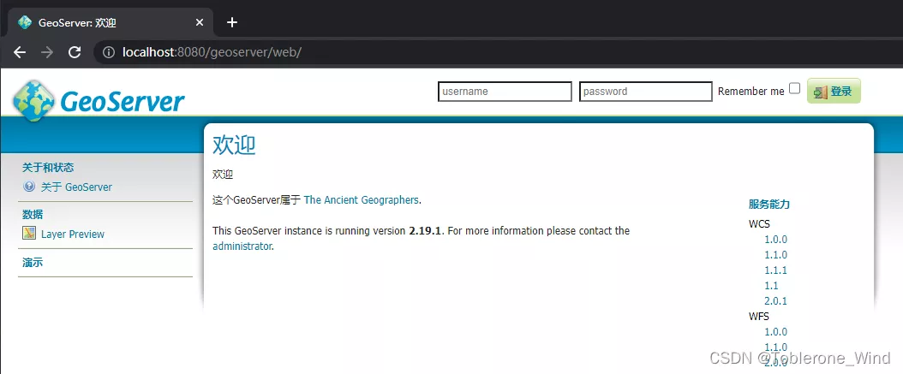This screenshot has height=374, width=903.
Task: Click the browser back arrow
Action: click(20, 52)
